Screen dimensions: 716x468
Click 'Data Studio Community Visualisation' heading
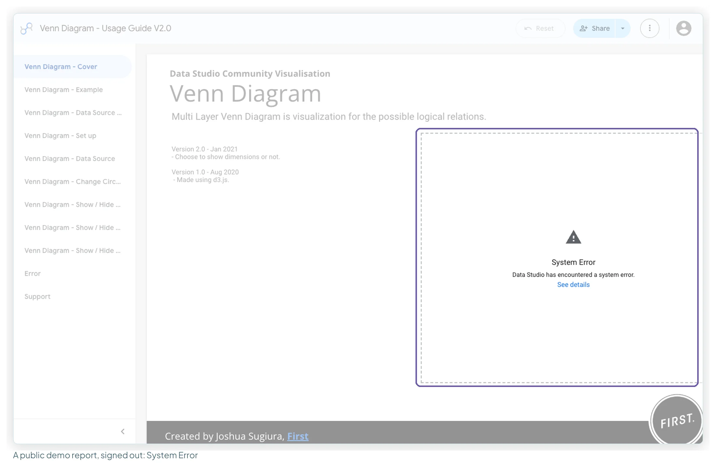[250, 74]
